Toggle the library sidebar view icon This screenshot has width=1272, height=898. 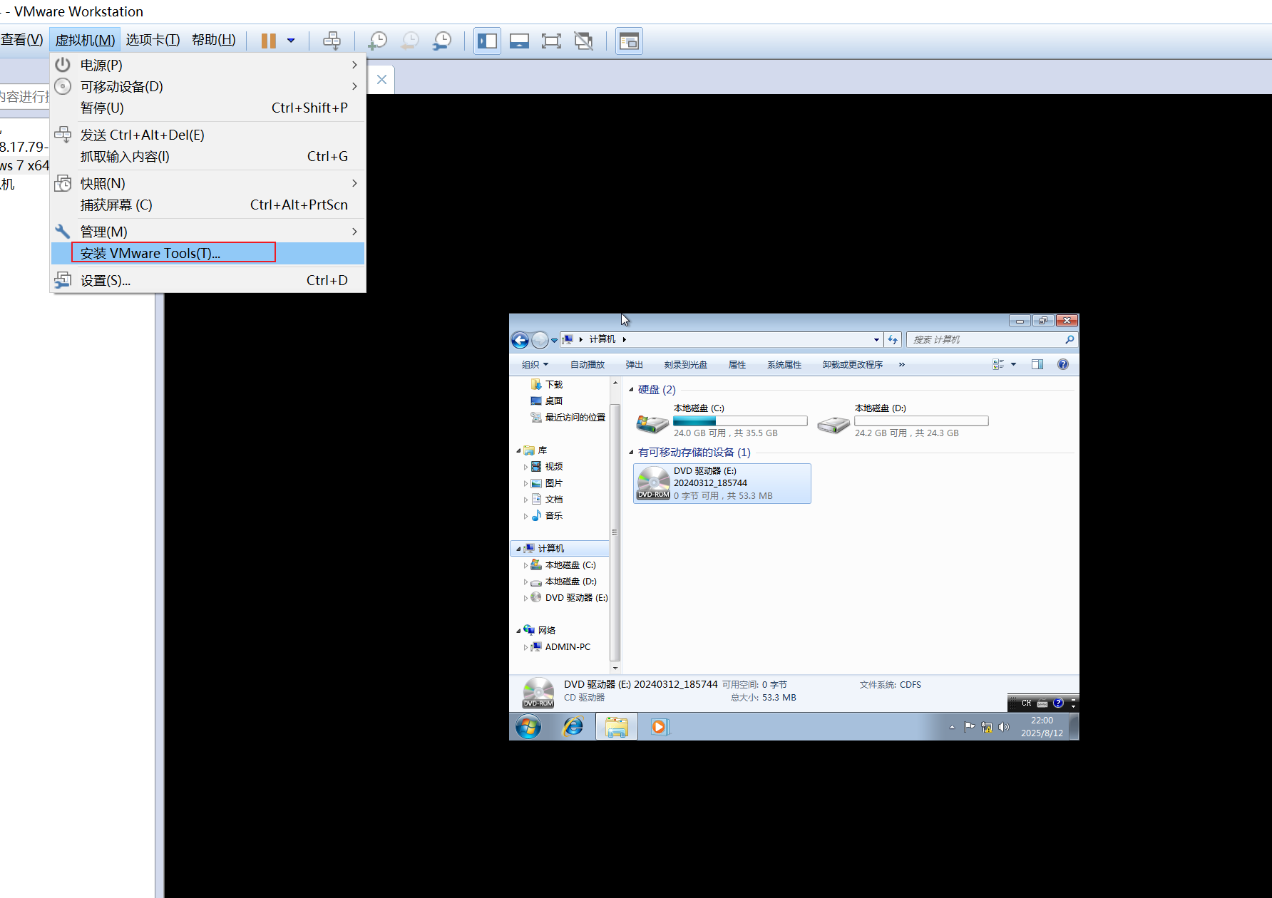488,41
